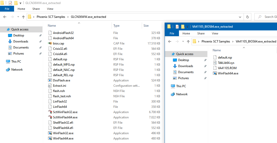Click the Properties checkmark icon in VA41105 title bar
The height and width of the screenshot is (143, 277).
(177, 27)
